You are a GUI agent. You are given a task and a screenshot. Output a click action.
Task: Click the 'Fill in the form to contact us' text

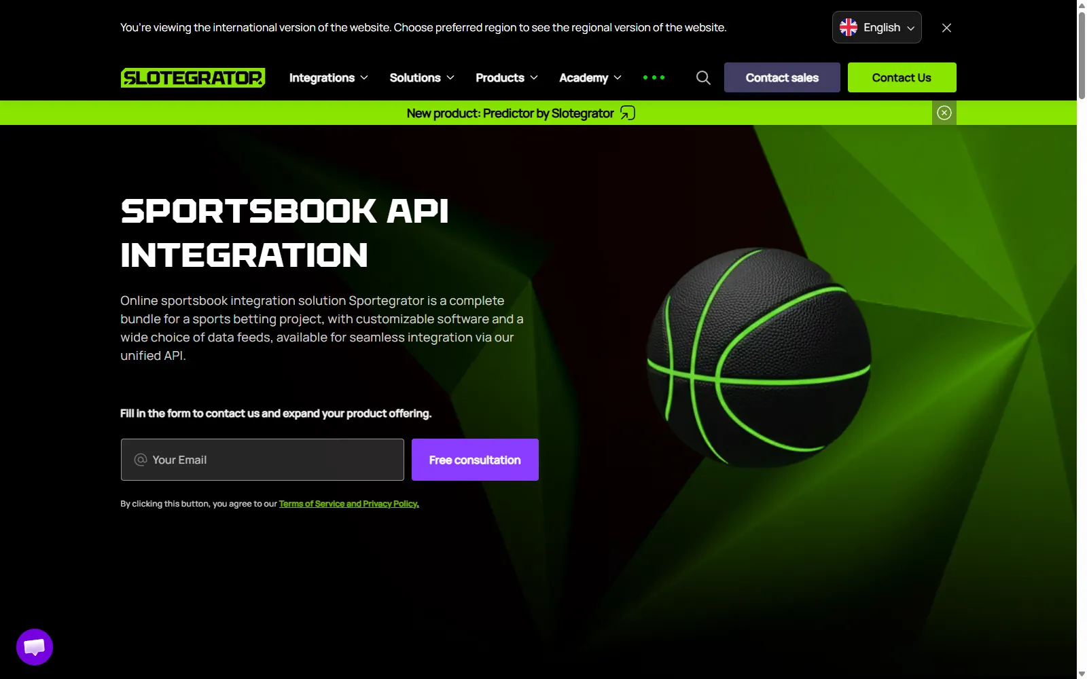(276, 414)
